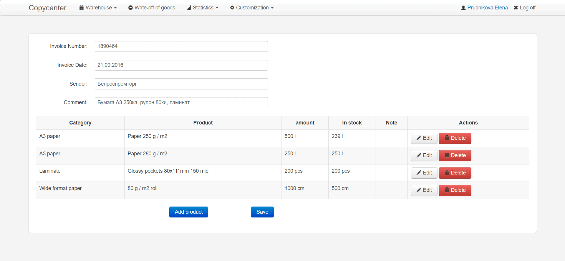Expand the Customization dropdown caret

click(272, 8)
